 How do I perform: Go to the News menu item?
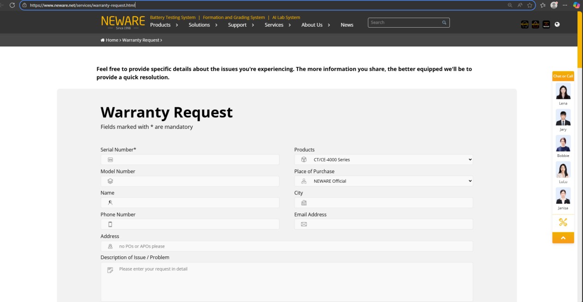[347, 25]
